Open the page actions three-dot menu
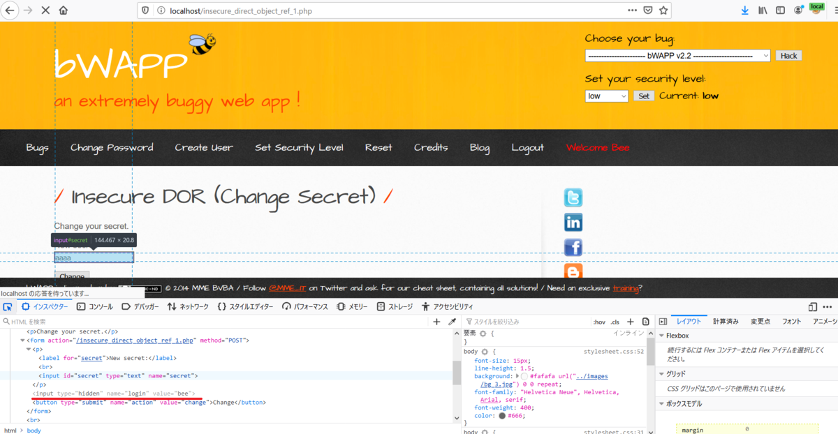Screen dimensions: 838x434 632,10
